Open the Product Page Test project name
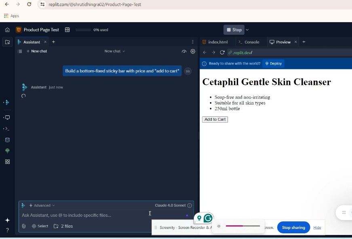The width and height of the screenshot is (352, 239). pyautogui.click(x=41, y=30)
